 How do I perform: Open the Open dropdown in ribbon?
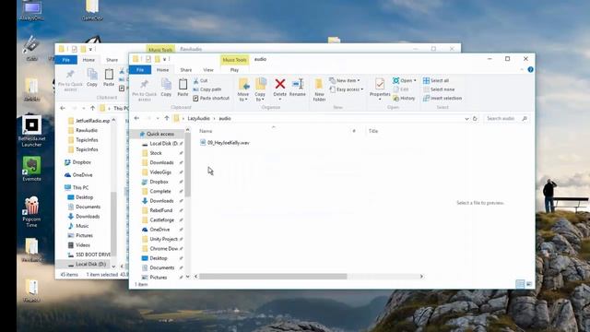pyautogui.click(x=405, y=80)
